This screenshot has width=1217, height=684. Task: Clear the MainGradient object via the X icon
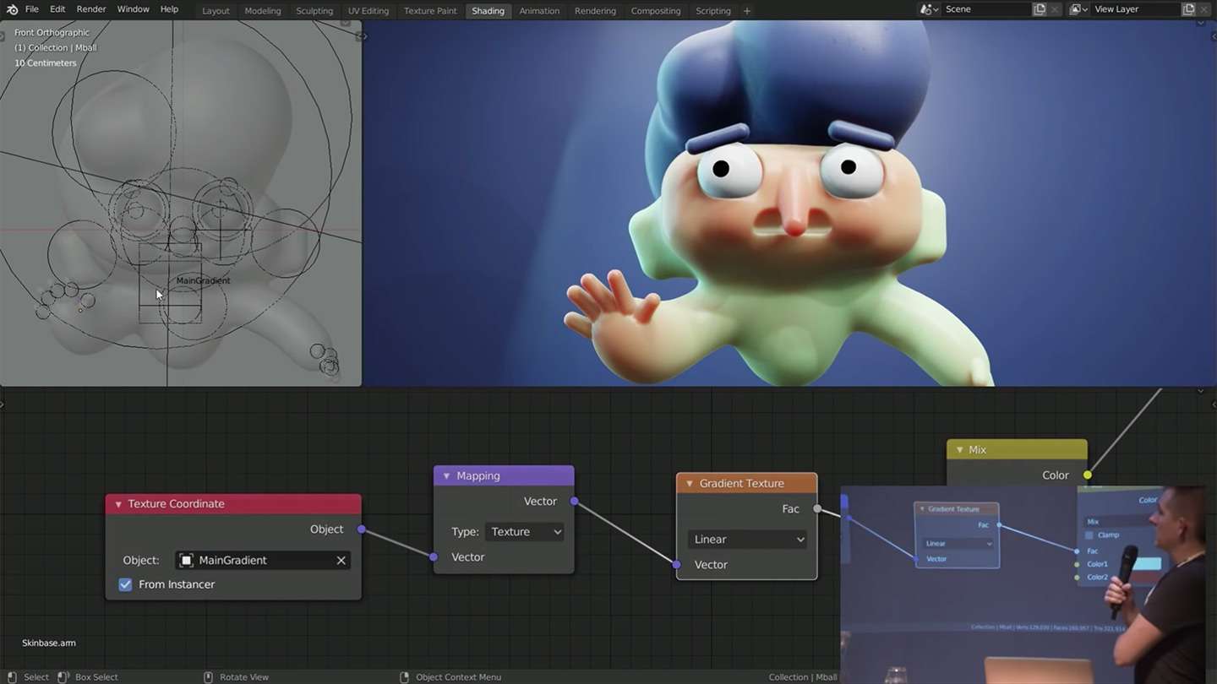(341, 560)
